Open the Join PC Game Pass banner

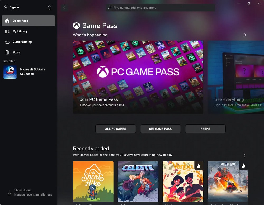(x=138, y=77)
